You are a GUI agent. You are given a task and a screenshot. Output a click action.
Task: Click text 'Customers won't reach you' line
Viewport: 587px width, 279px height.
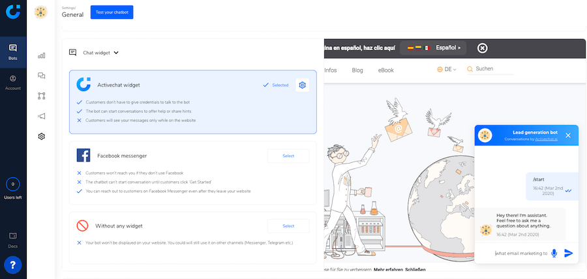134,173
